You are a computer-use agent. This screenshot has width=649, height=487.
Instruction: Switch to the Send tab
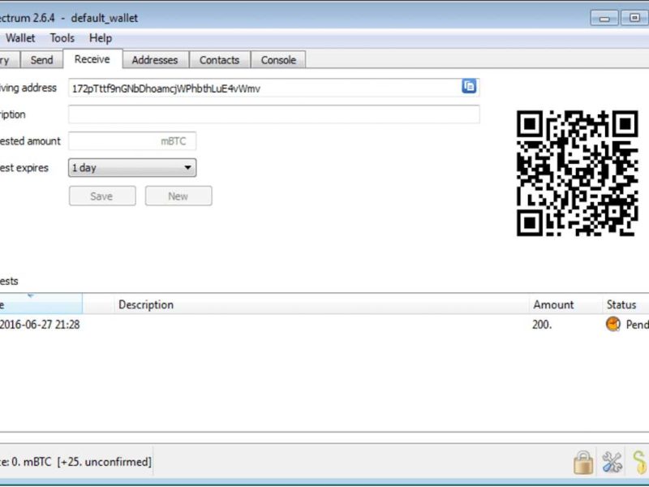42,60
